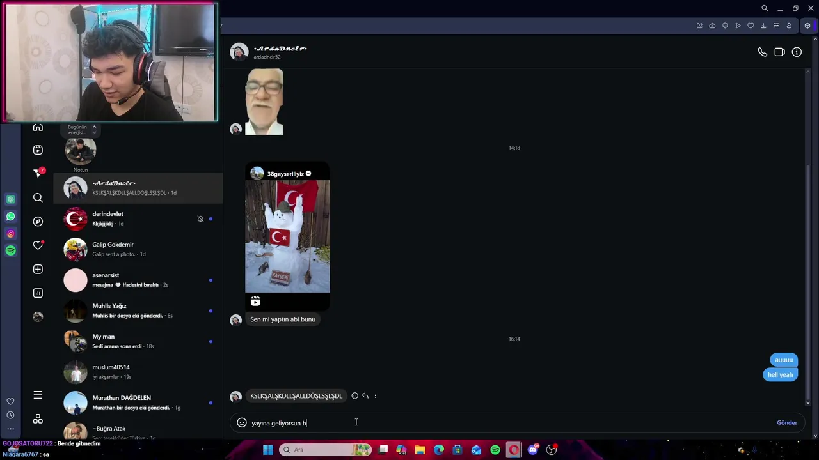
Task: Open Opera account profile icon
Action: tap(789, 26)
